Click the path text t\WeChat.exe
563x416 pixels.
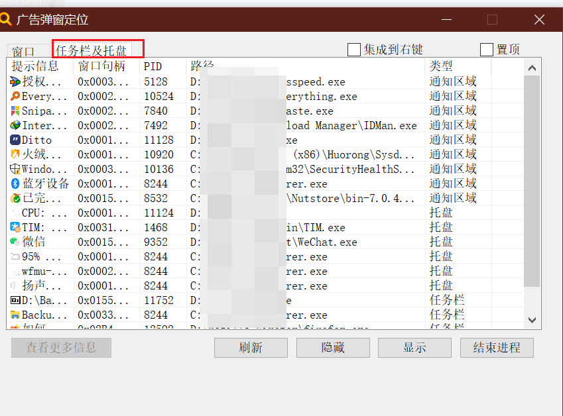click(322, 242)
